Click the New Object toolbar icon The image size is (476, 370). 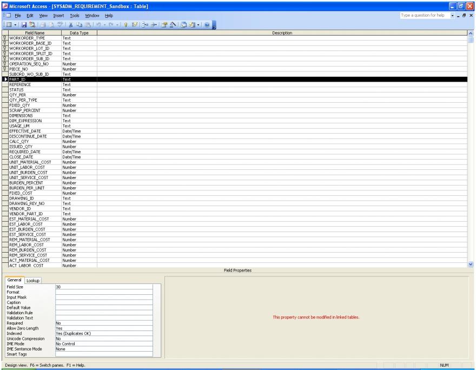(192, 25)
